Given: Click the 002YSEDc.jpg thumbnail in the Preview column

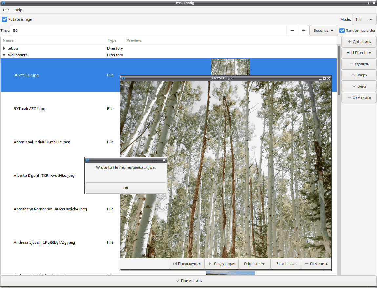Looking at the screenshot, I should coord(230,67).
